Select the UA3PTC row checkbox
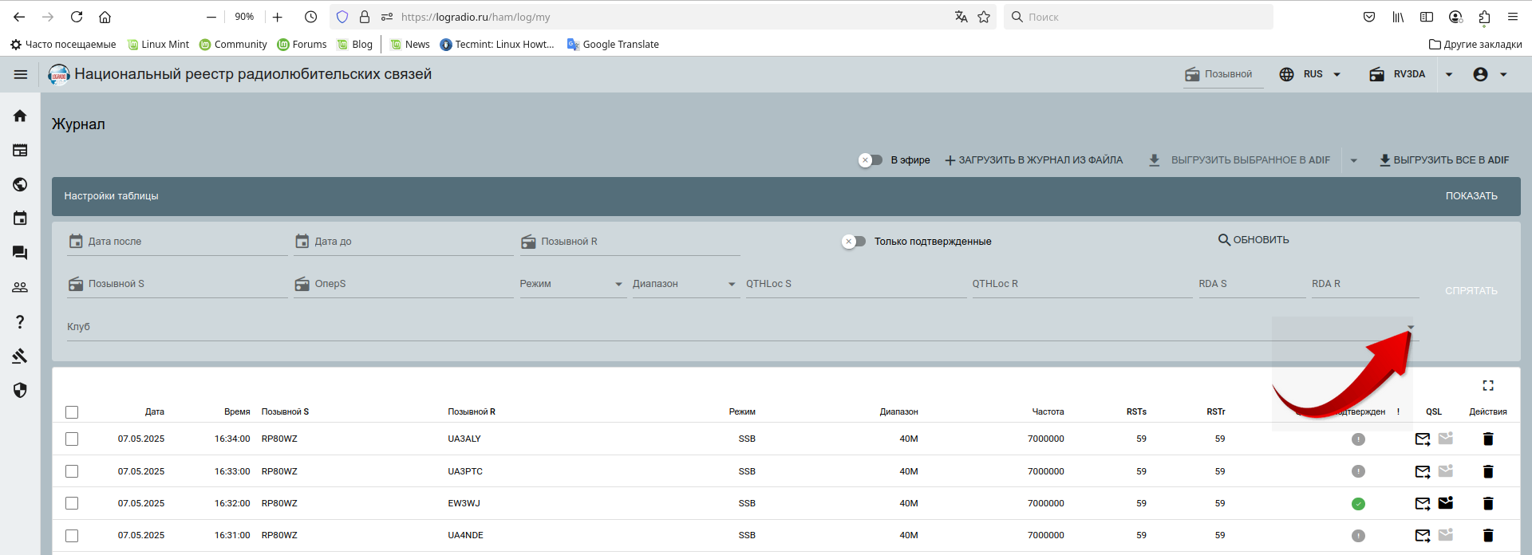The image size is (1532, 555). [72, 471]
